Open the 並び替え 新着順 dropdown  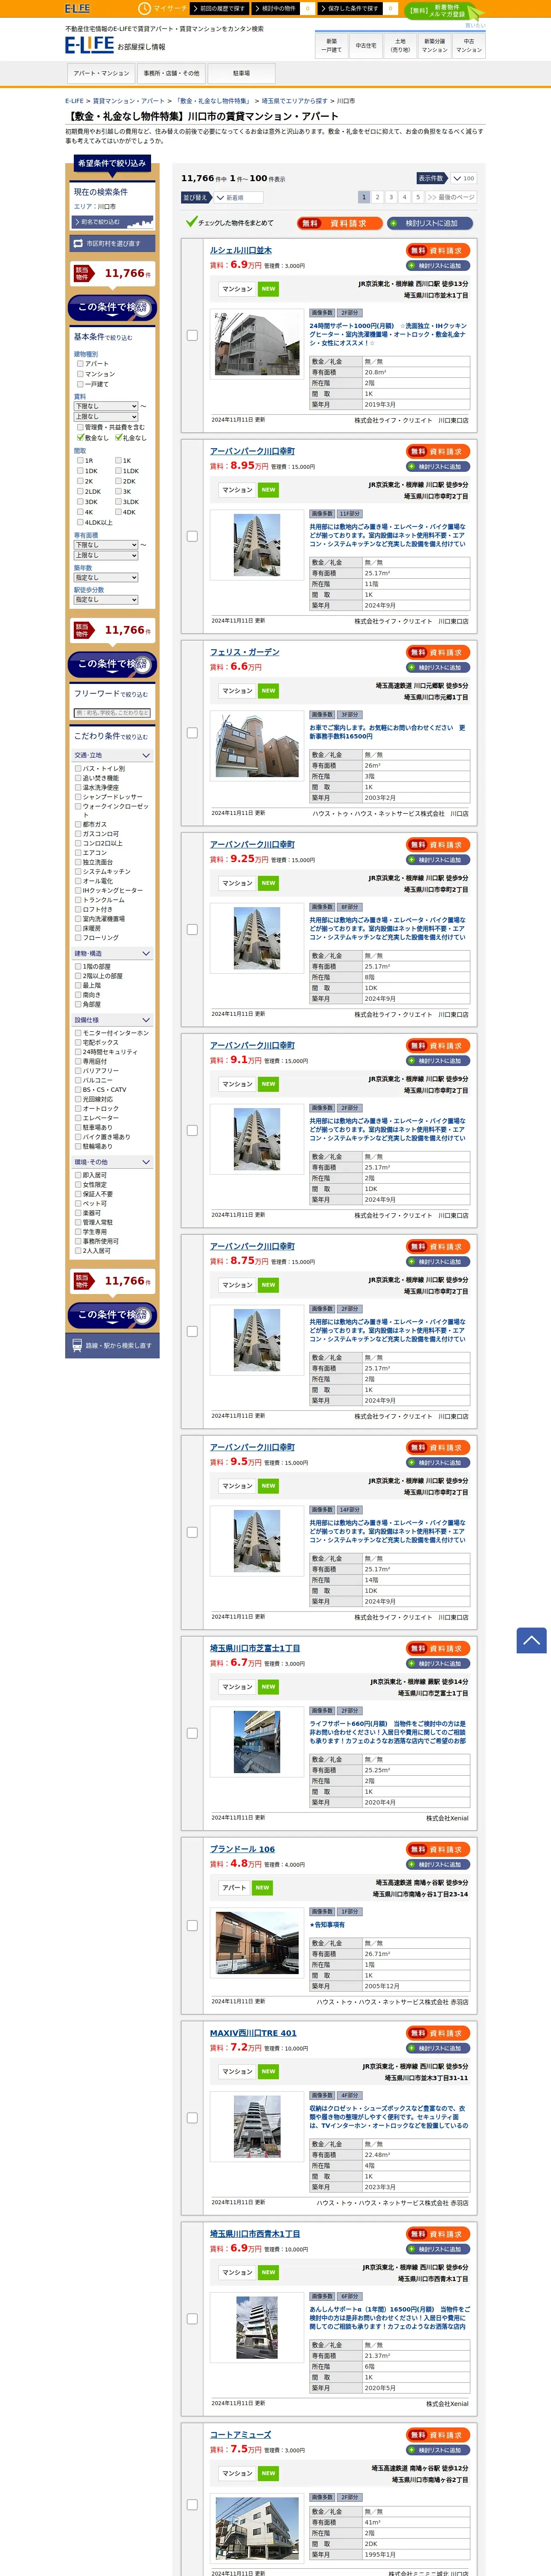[238, 198]
